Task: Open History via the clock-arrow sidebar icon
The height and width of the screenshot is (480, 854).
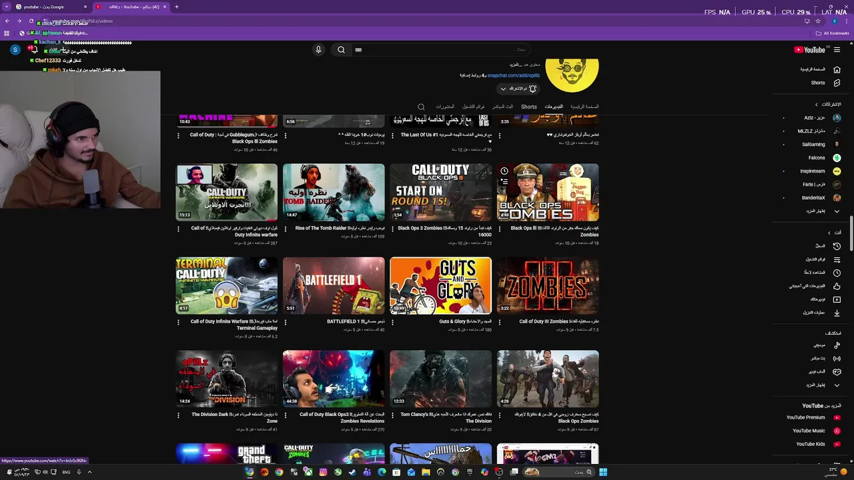Action: coord(837,246)
